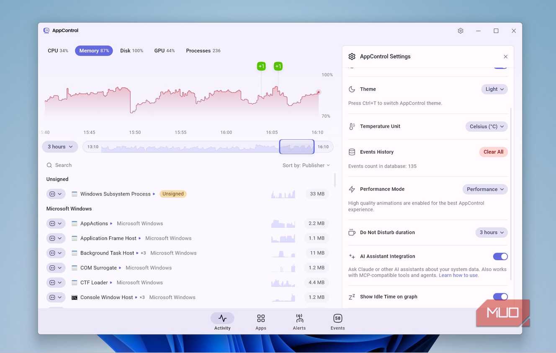This screenshot has height=353, width=556.
Task: Click the AI Assistant sparkle icon
Action: 352,256
